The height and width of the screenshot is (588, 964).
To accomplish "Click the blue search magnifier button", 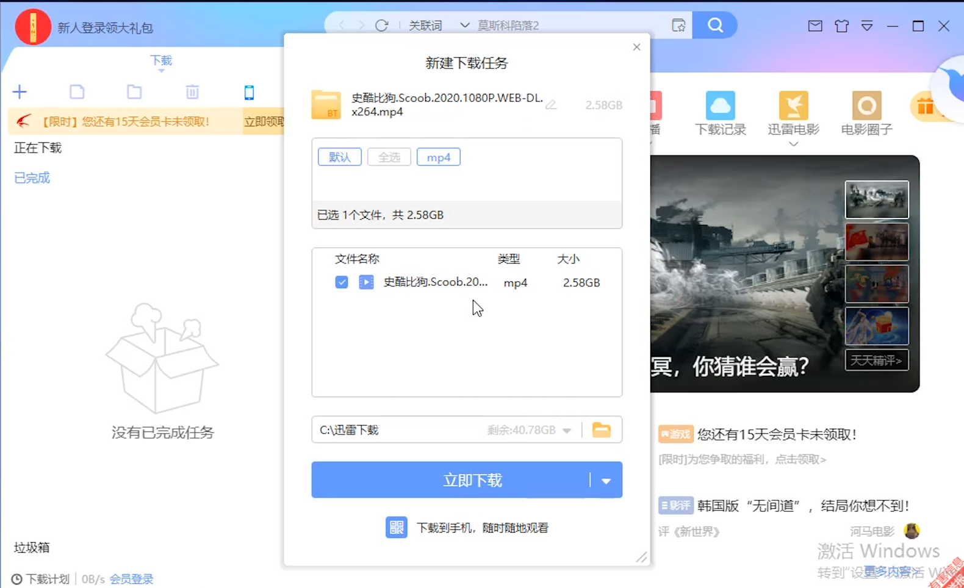I will coord(715,26).
